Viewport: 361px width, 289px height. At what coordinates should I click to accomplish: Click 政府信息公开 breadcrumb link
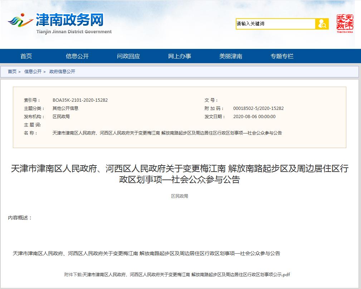[62, 72]
